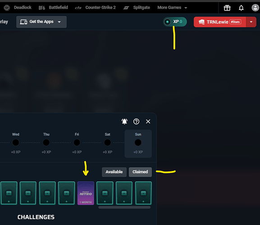Select the Nitro 1 Month reward card

86,193
